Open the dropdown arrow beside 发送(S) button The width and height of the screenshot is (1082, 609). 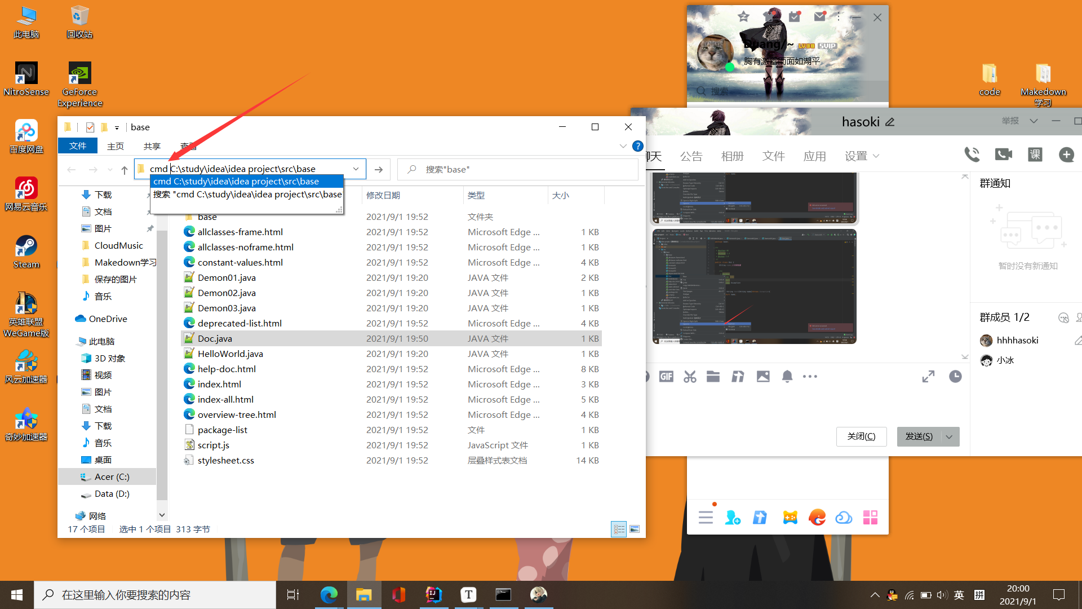click(949, 436)
